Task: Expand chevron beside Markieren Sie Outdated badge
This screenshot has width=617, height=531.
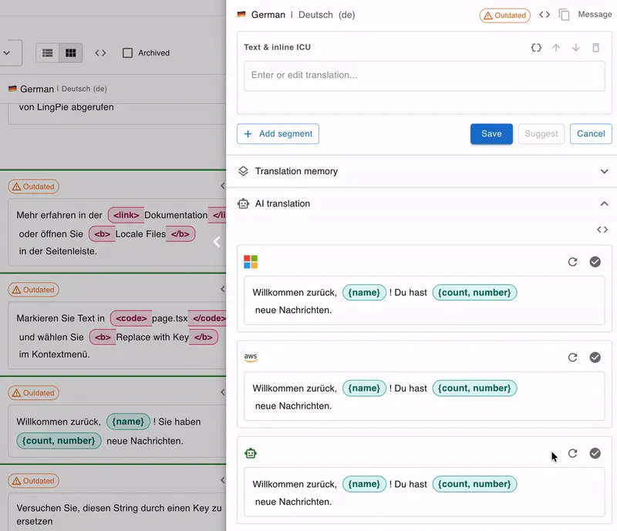Action: pyautogui.click(x=223, y=289)
